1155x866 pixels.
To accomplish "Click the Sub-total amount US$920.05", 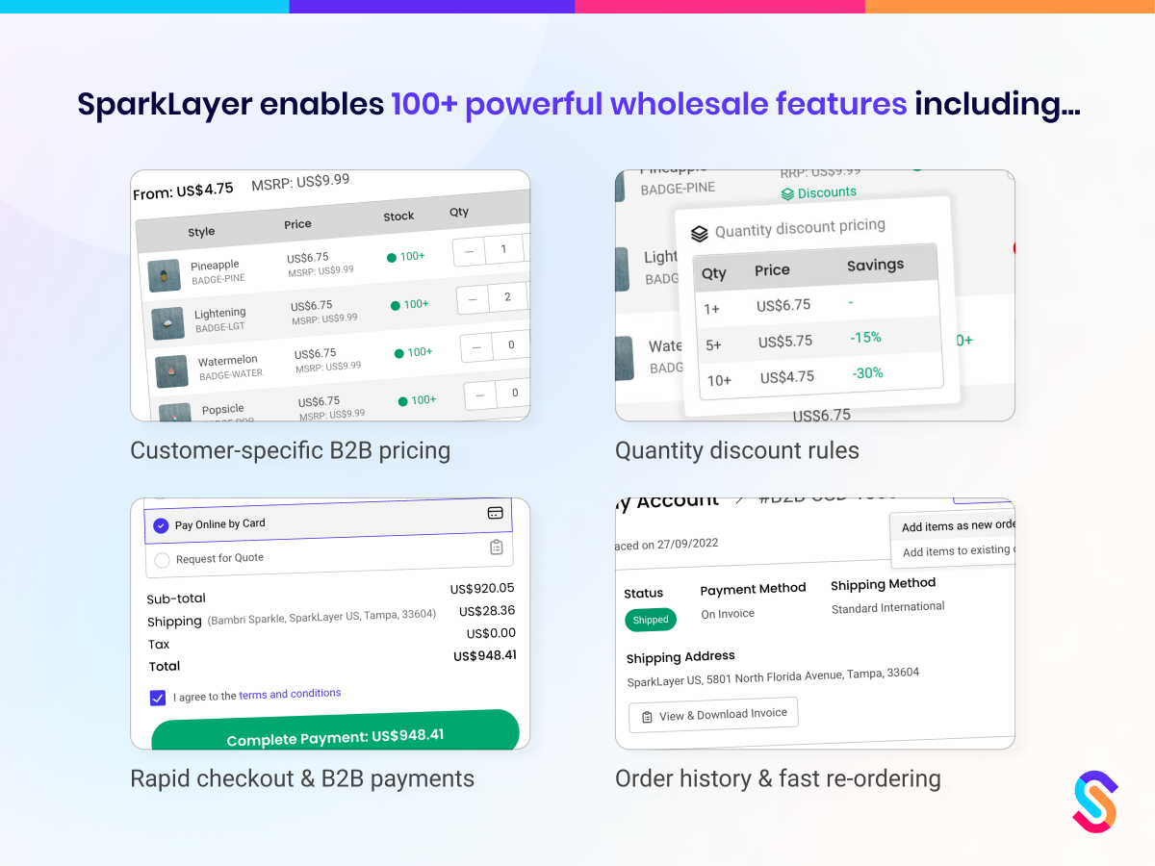I will point(482,588).
